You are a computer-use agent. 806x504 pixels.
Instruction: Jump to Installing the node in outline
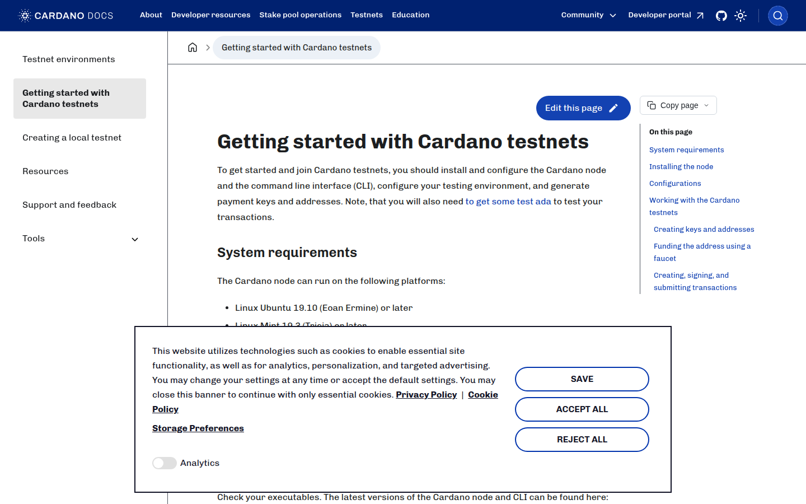tap(681, 167)
